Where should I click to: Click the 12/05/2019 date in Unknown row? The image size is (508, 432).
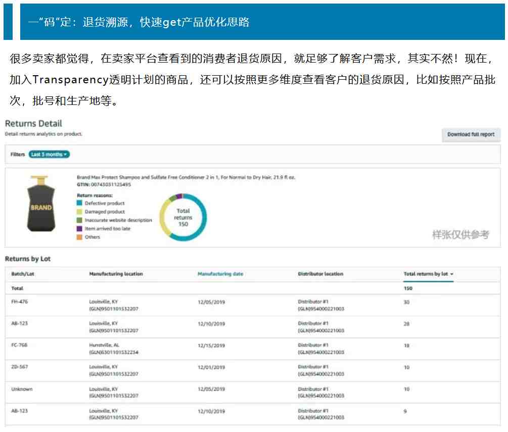point(211,389)
